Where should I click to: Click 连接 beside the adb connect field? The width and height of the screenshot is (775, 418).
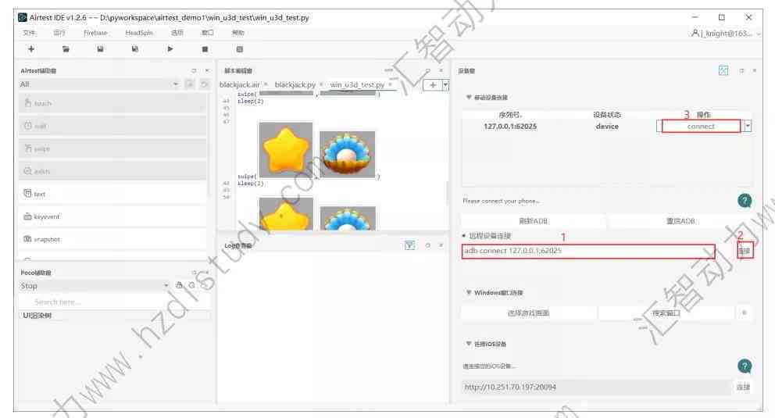click(x=745, y=251)
